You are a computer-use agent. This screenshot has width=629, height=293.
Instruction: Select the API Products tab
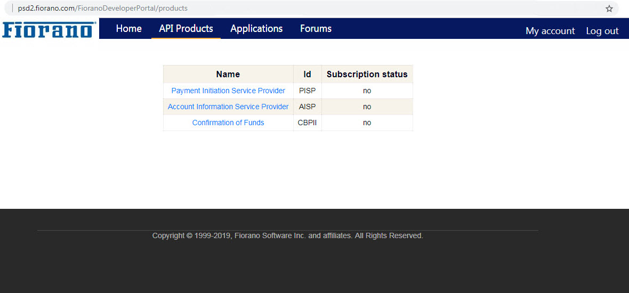[x=186, y=28]
